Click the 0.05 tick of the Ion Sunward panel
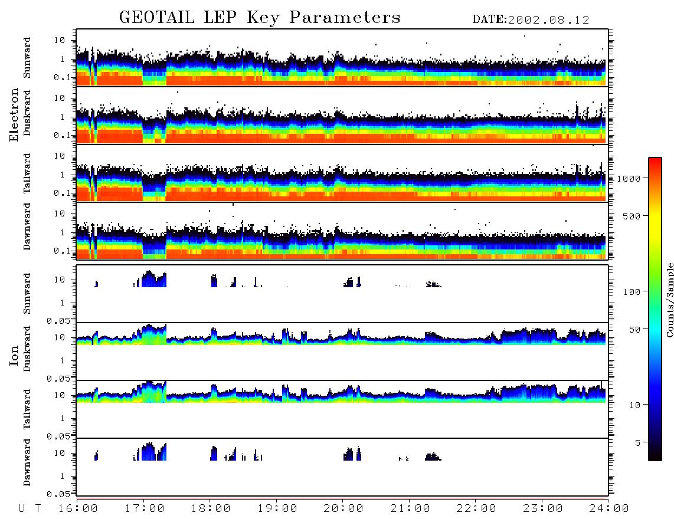This screenshot has width=674, height=519. pyautogui.click(x=58, y=321)
